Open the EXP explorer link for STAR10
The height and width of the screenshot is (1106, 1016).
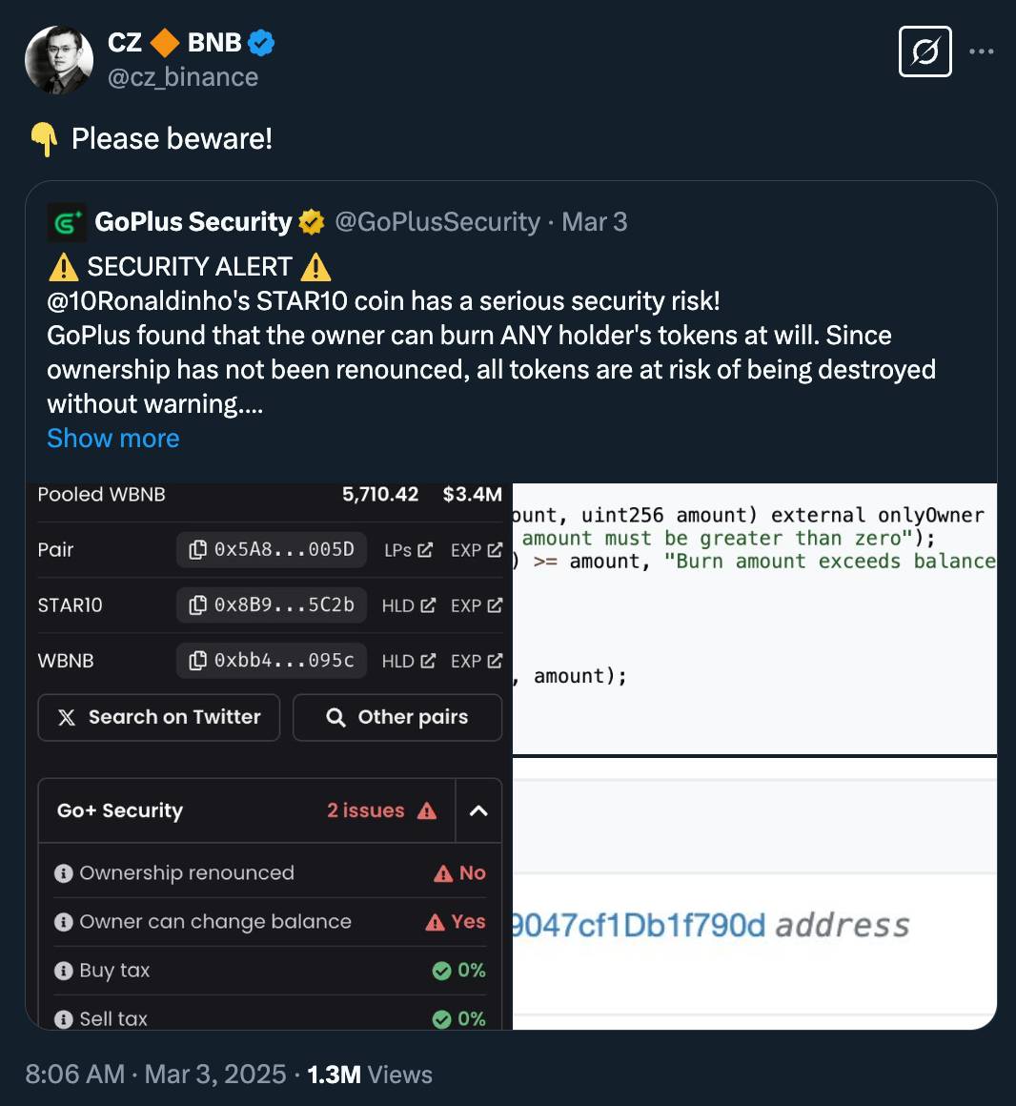[477, 605]
